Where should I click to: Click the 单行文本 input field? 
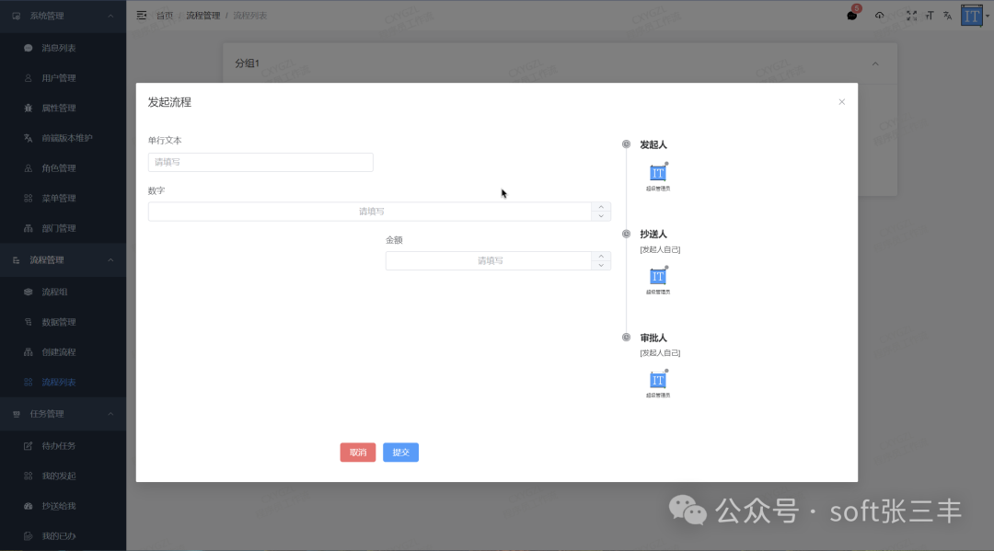click(x=260, y=162)
